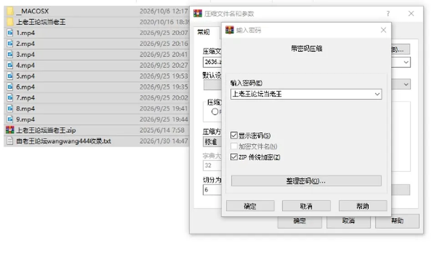The width and height of the screenshot is (437, 254).
Task: Click date 2026/9/25 20:41 of 3.mp4
Action: (164, 54)
